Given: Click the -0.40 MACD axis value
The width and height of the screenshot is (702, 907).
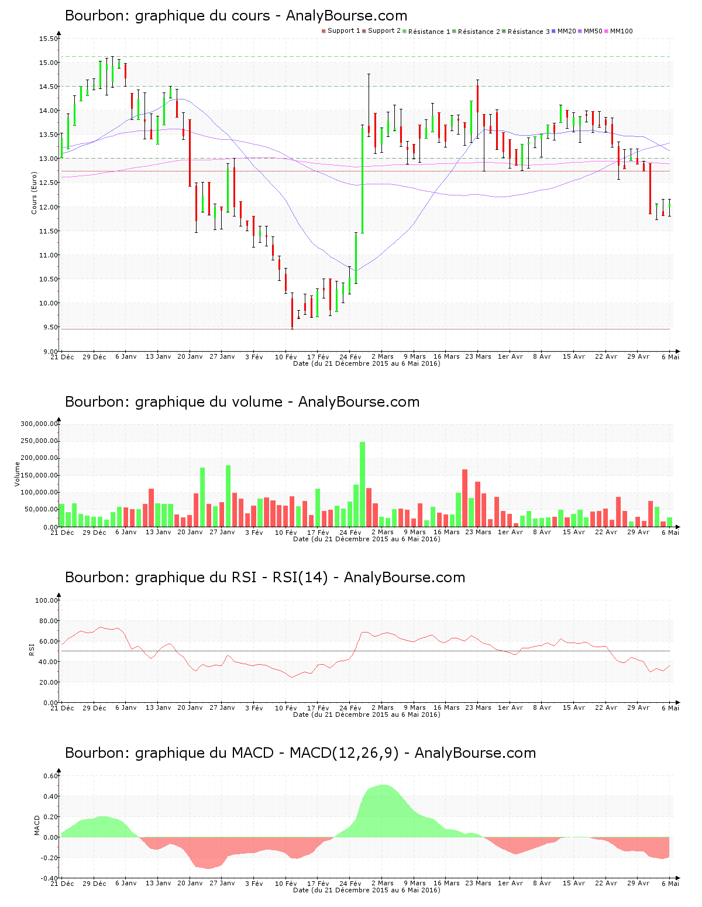Looking at the screenshot, I should pos(50,878).
